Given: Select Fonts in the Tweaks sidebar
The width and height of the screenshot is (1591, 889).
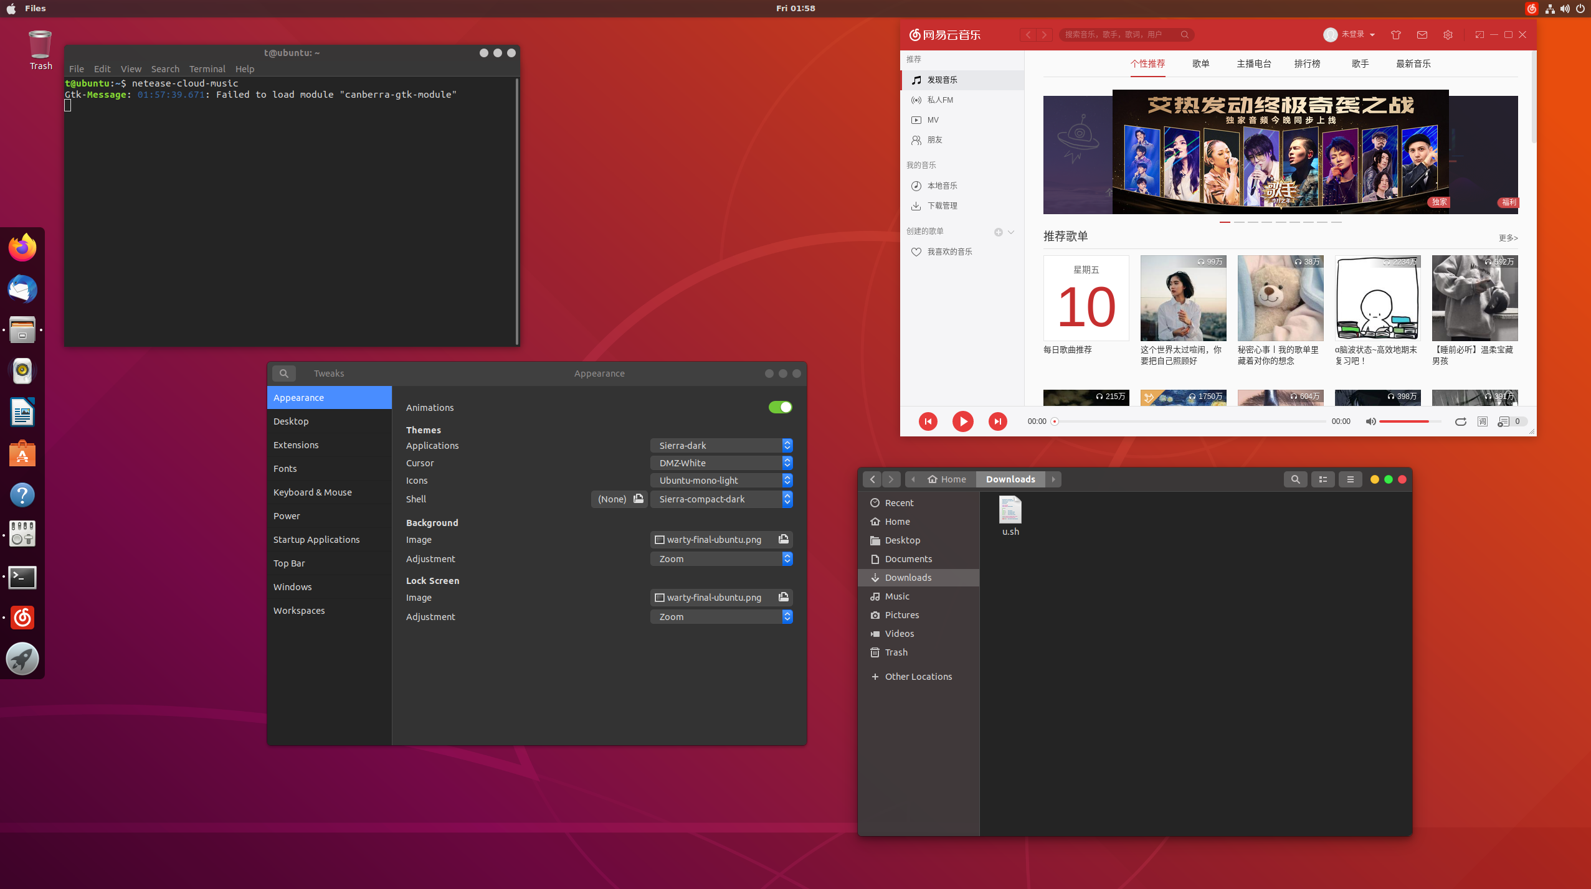Looking at the screenshot, I should [285, 469].
